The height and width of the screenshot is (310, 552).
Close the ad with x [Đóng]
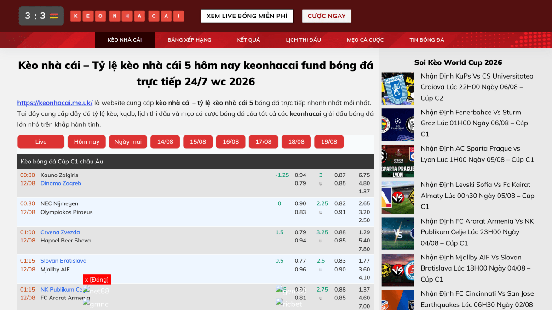click(97, 280)
